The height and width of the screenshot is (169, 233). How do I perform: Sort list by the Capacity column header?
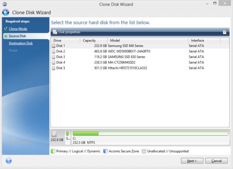point(94,40)
